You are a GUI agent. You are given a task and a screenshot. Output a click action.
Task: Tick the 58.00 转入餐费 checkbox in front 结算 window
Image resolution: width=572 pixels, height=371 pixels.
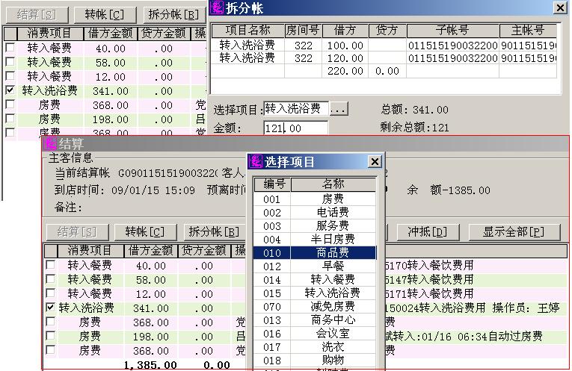click(50, 279)
